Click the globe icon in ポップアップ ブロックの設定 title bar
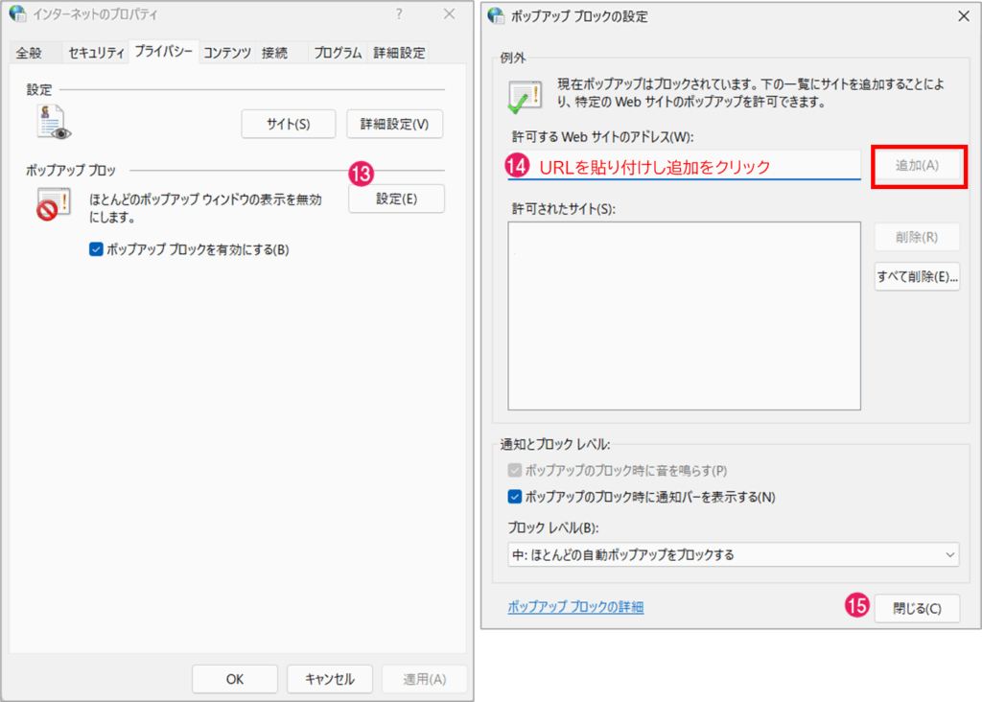982x702 pixels. point(496,15)
